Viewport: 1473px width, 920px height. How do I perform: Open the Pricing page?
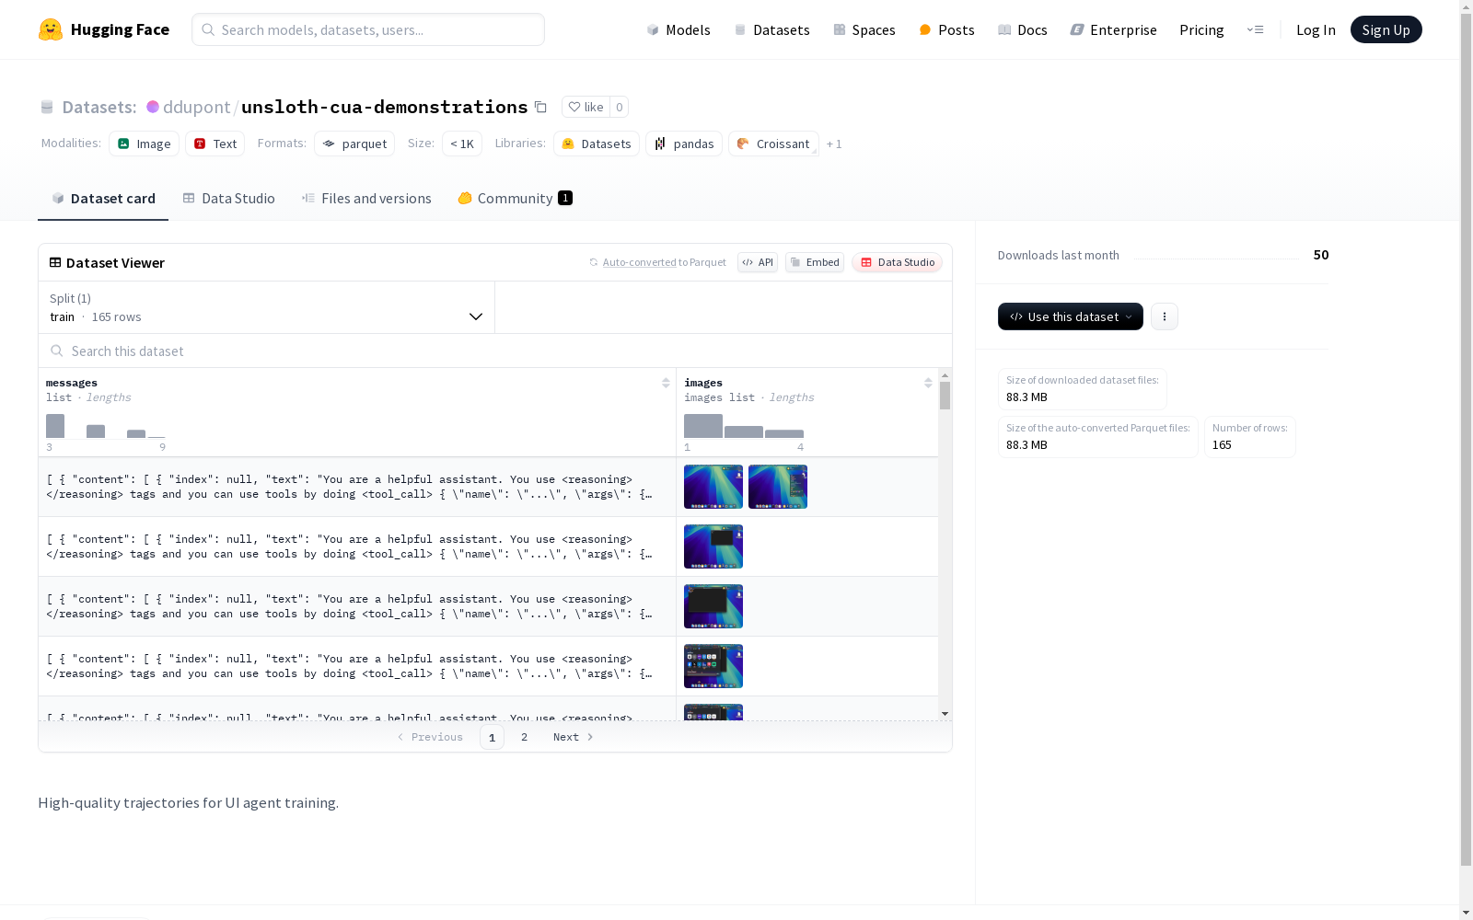(x=1201, y=29)
